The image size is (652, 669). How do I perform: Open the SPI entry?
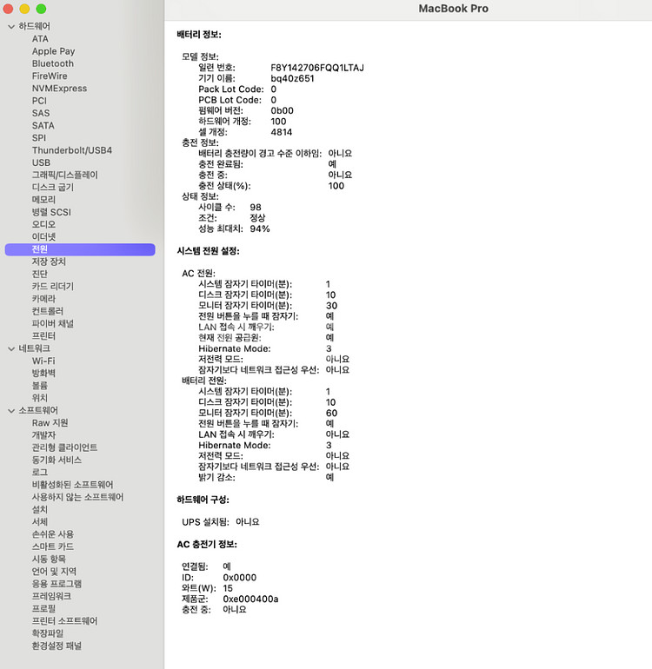point(39,138)
